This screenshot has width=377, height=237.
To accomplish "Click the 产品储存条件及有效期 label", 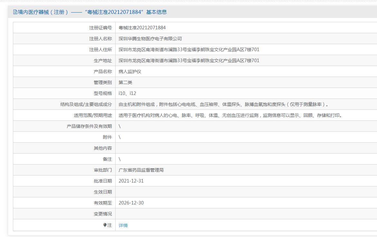I will point(89,126).
